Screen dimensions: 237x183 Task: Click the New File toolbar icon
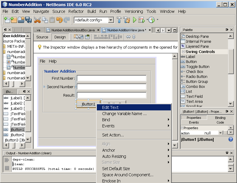point(7,20)
